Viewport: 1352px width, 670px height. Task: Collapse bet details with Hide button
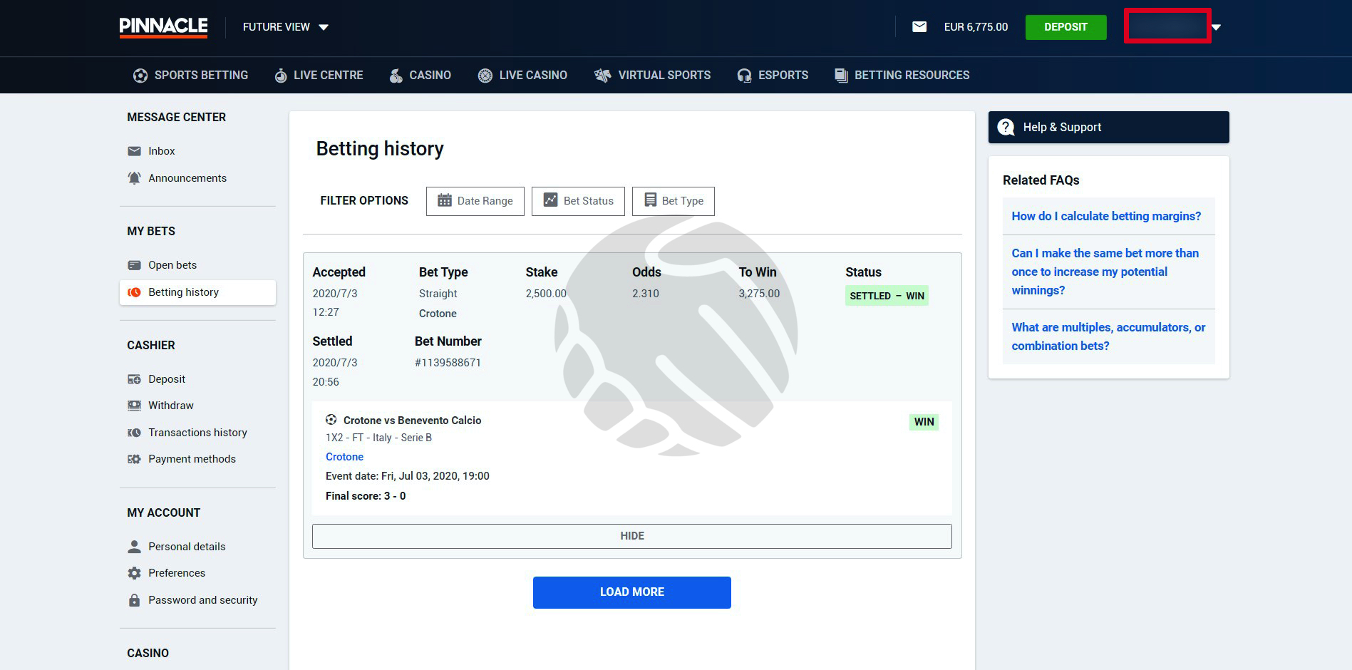pos(632,536)
